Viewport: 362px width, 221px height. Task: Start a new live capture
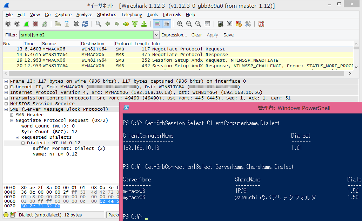tap(26, 23)
